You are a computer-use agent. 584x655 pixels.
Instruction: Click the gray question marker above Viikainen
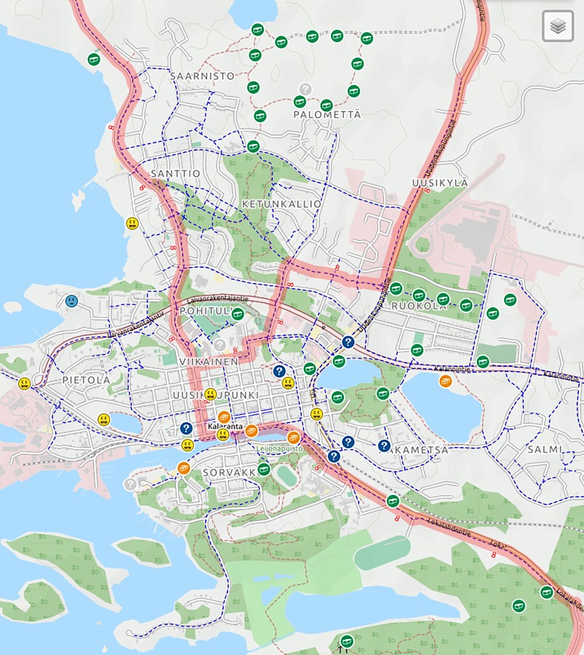[220, 344]
